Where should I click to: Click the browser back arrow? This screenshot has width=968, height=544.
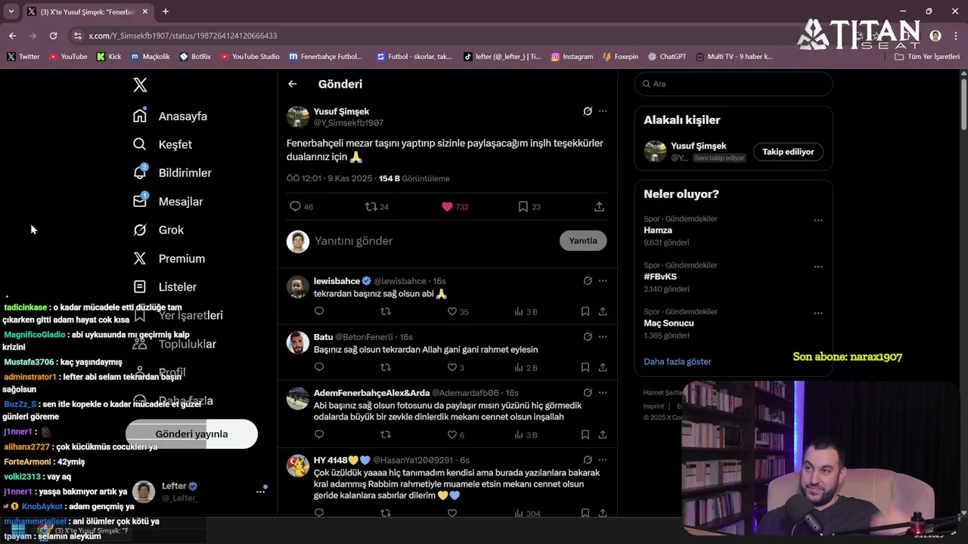tap(12, 36)
